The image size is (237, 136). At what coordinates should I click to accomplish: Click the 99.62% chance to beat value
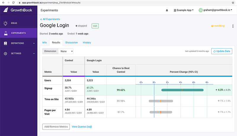tap(121, 90)
